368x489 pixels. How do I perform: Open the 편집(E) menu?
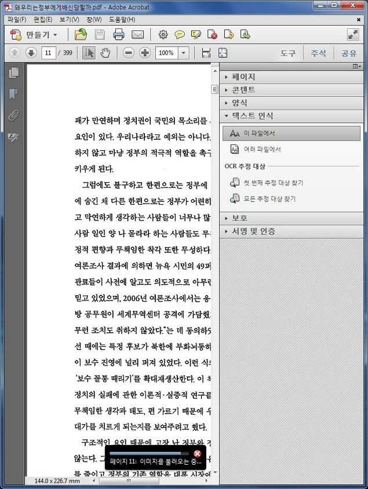[x=43, y=19]
